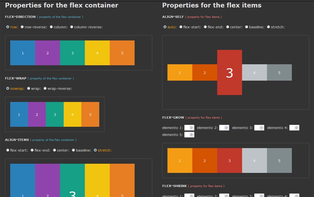Click the FLEX-SHRINK section heading

click(174, 186)
